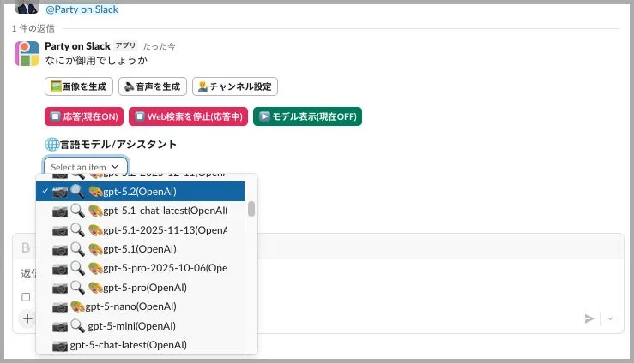Click the dropdown list scrollbar thumb
This screenshot has height=363, width=634.
251,209
